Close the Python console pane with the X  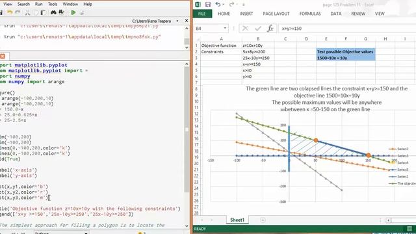187,21
